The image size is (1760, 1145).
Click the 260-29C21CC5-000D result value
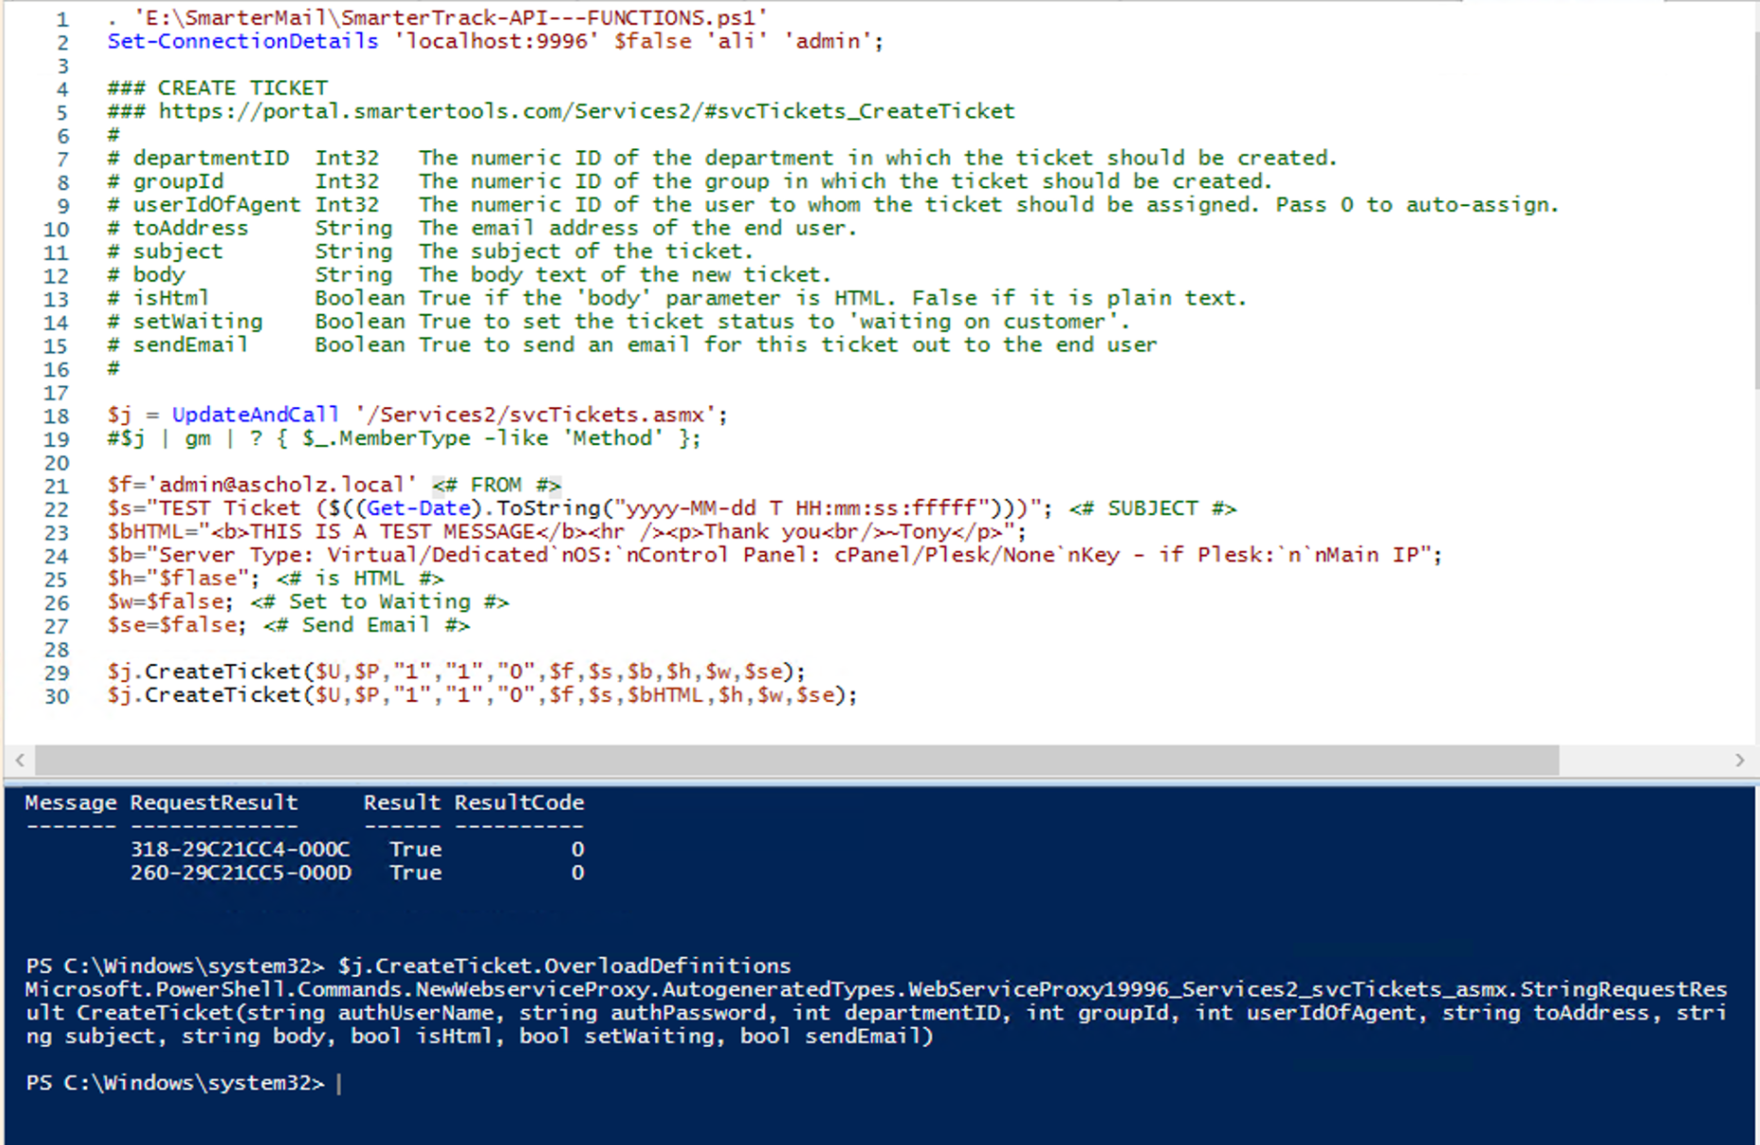(x=240, y=873)
